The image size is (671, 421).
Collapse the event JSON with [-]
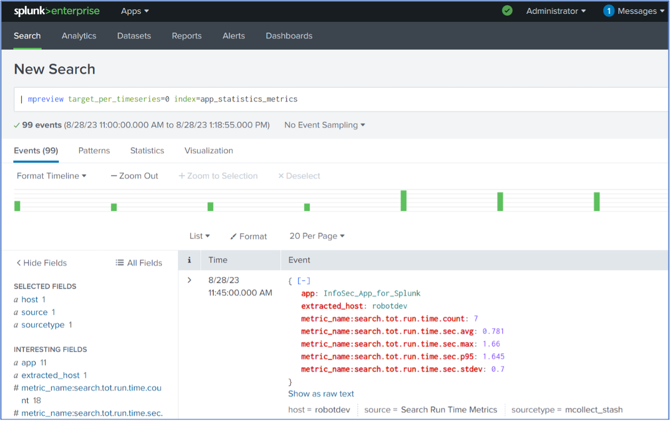303,281
